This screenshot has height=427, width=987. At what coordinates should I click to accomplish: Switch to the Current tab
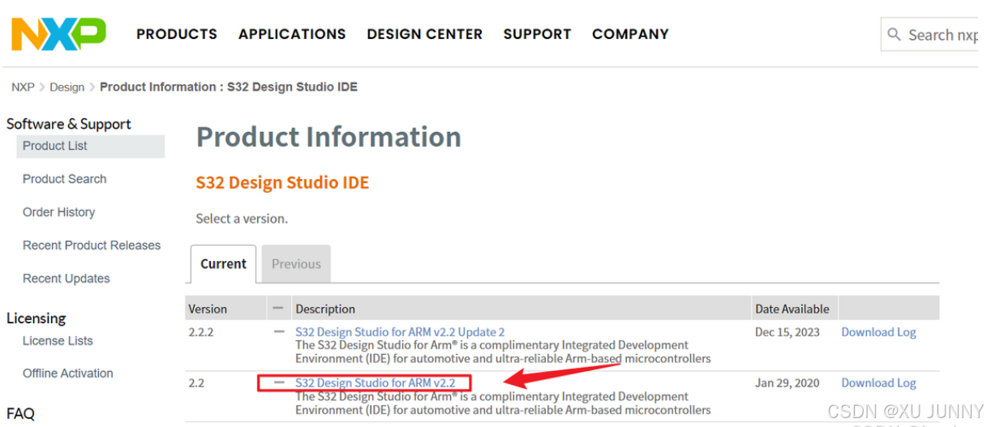point(223,263)
